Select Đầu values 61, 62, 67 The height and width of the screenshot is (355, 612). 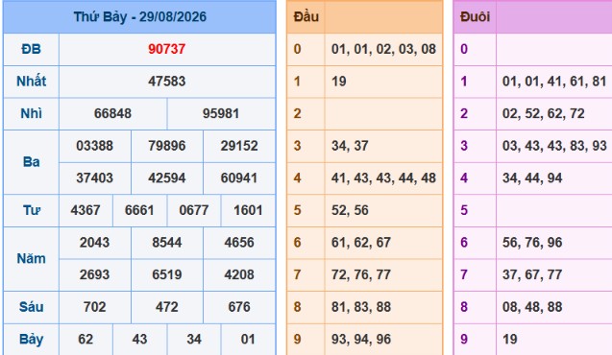click(x=361, y=243)
